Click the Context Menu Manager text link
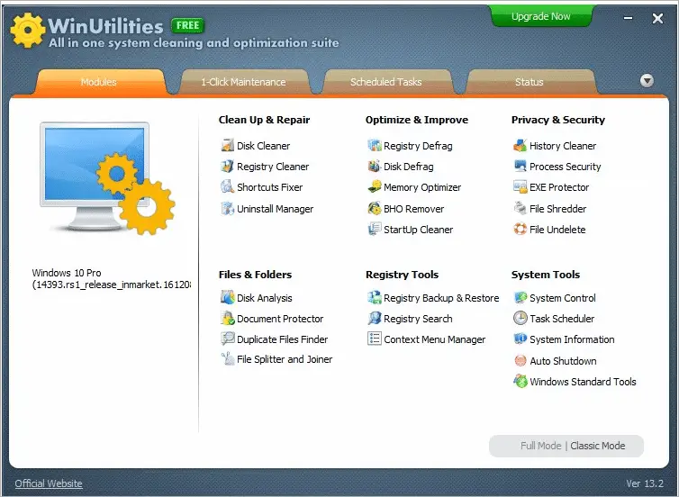Viewport: 679px width, 497px height. pyautogui.click(x=434, y=339)
